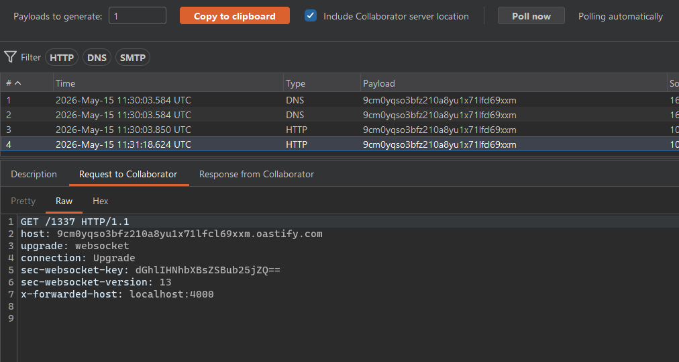The image size is (679, 362).
Task: Click the connection: Upgrade header line
Action: tap(78, 259)
